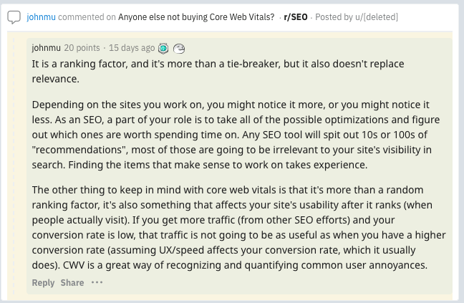Click Reply under the comment
This screenshot has height=303, width=464.
(43, 283)
